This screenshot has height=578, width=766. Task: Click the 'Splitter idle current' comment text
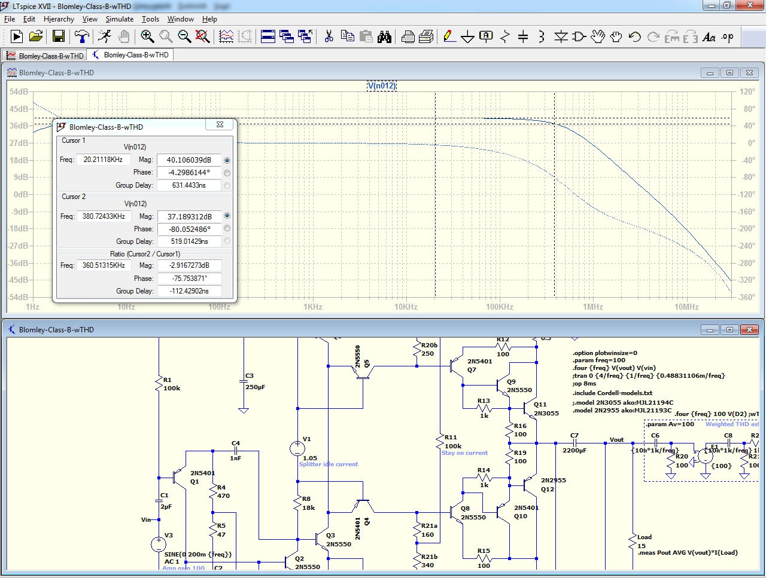pos(329,464)
